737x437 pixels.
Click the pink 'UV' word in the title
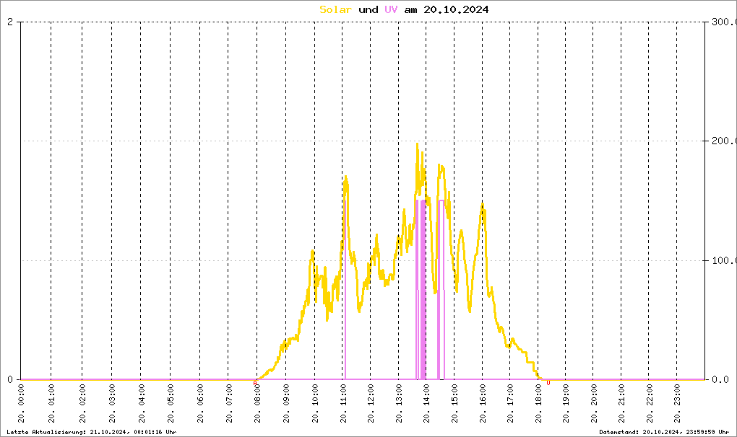click(391, 10)
